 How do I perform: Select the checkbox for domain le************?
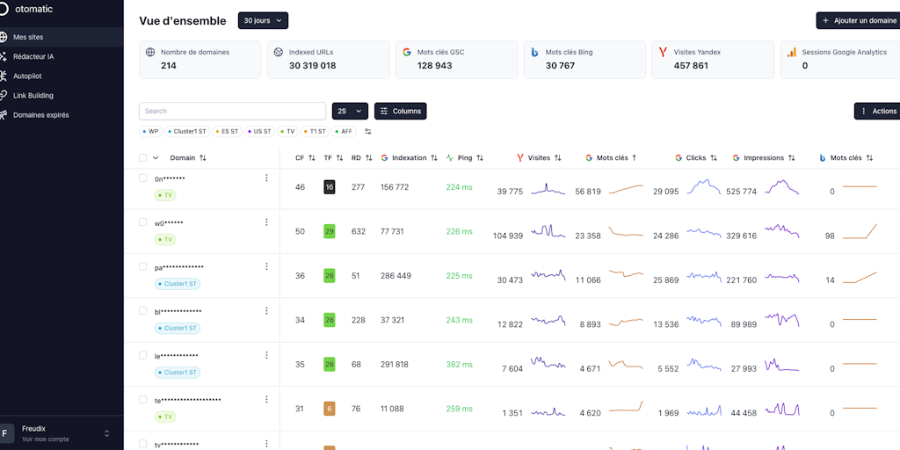click(x=143, y=355)
